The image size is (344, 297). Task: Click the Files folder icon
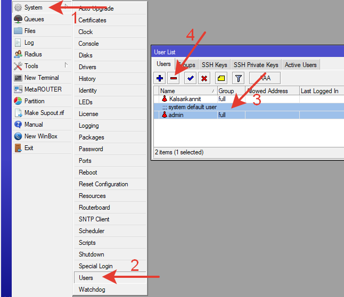(18, 31)
